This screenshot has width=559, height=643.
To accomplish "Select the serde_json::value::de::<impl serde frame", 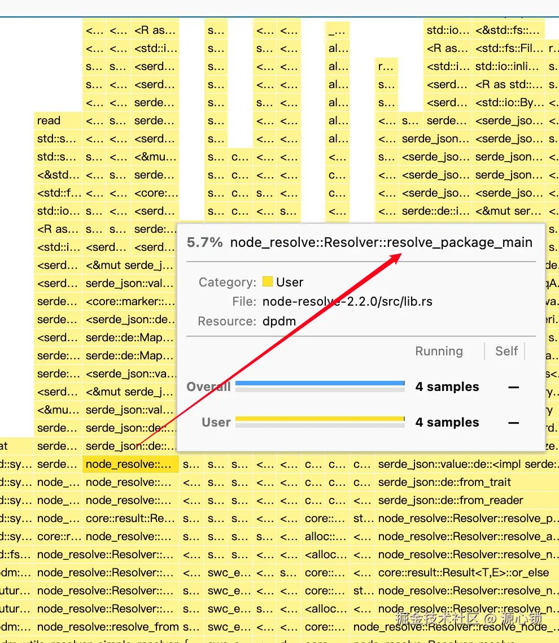I will (466, 464).
